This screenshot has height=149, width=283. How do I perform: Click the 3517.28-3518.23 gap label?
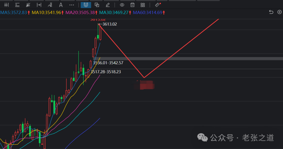coord(106,72)
